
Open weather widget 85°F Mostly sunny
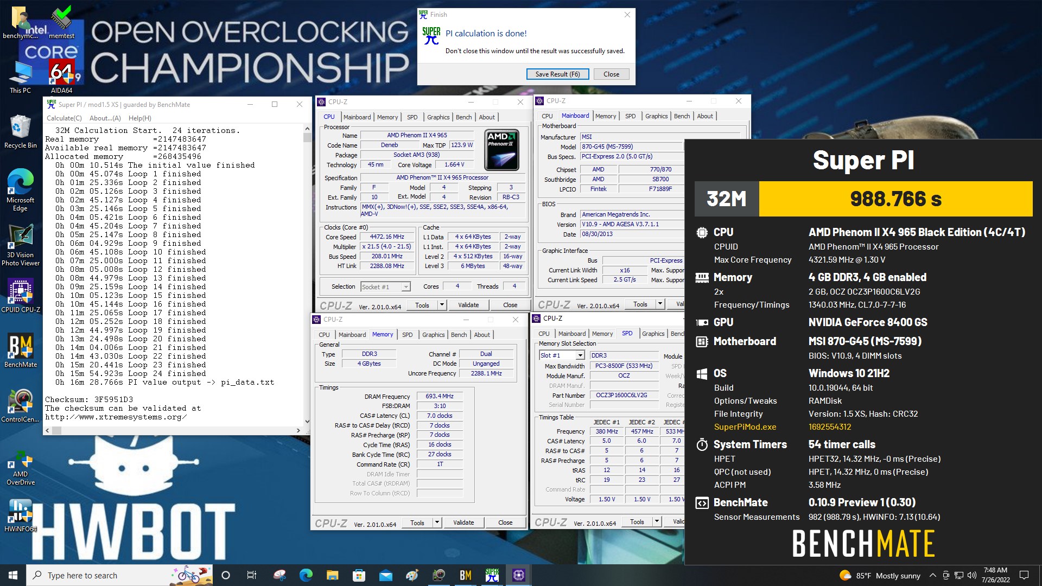(x=880, y=575)
